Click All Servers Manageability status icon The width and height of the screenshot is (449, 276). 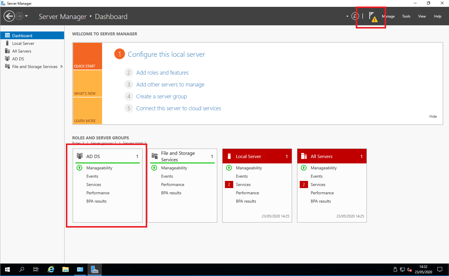304,168
